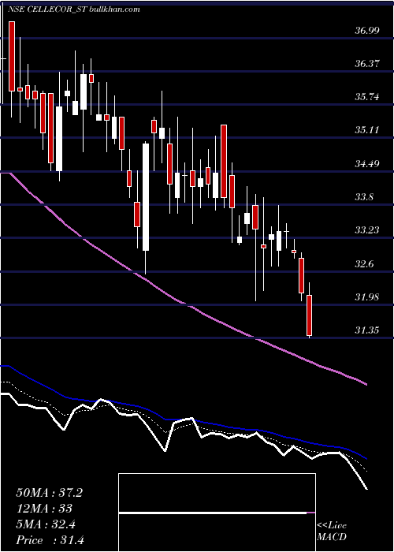
Task: Click the 35.11 price axis label
Action: pos(367,130)
